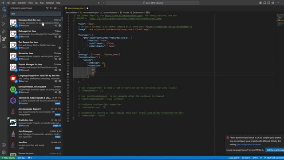Open manage gear for Spring Initializr Java Support

(x=59, y=92)
